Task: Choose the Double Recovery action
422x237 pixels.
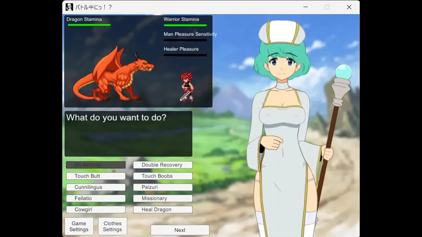Action: (163, 165)
